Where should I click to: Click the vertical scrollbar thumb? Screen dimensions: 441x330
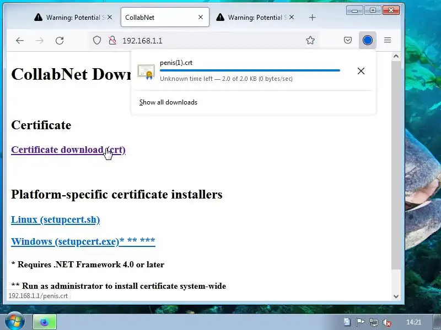396,164
